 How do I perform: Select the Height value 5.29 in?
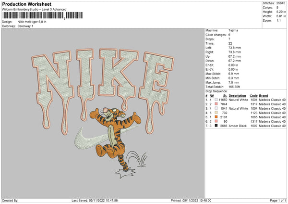[281, 12]
